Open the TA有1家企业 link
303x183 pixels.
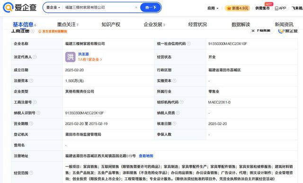click(90, 60)
